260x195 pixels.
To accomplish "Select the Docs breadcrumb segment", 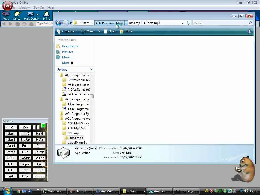I will click(x=86, y=23).
